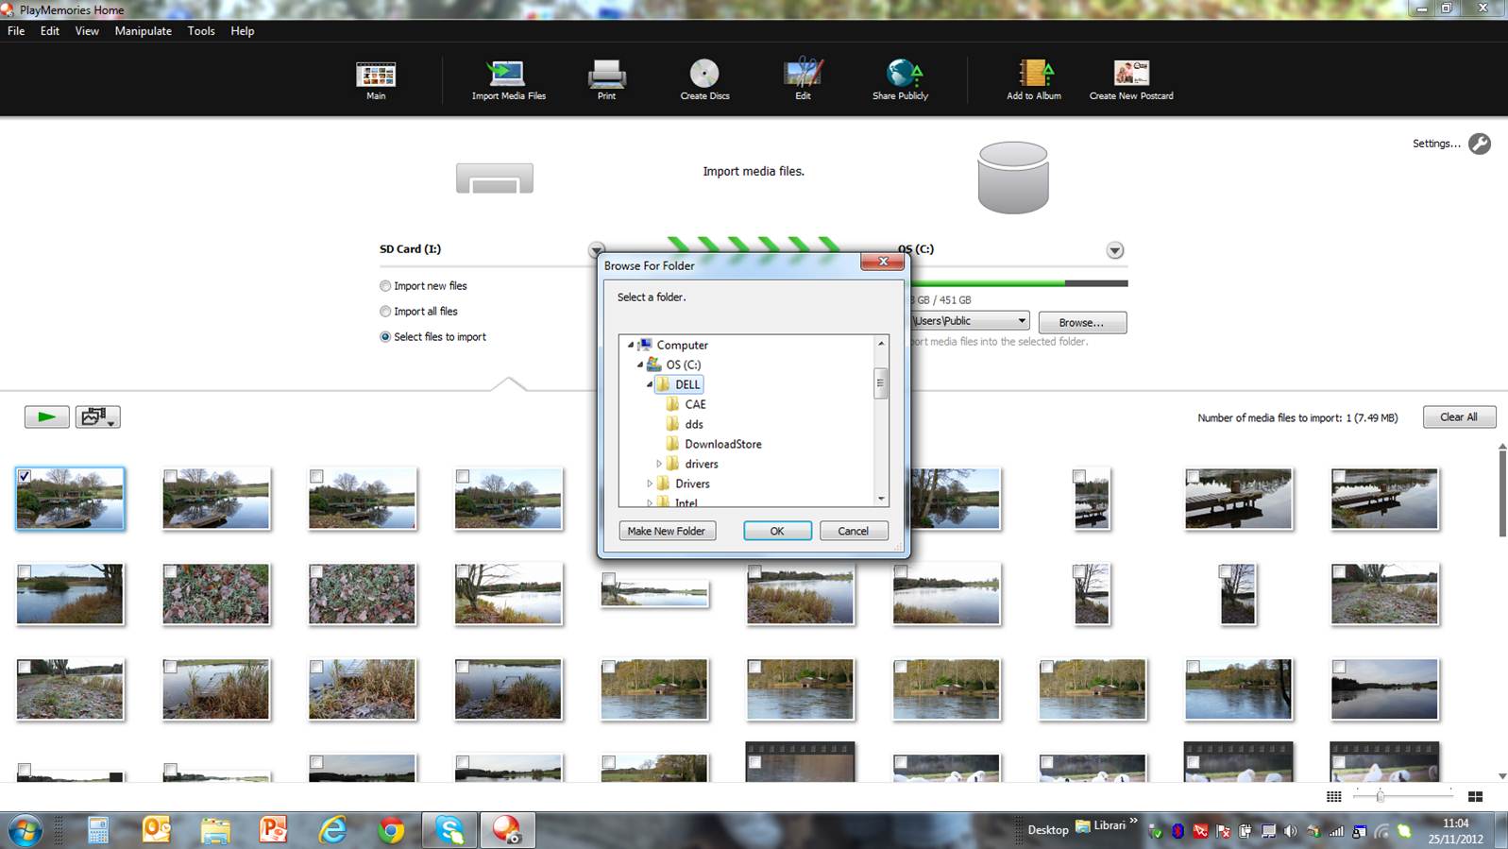The width and height of the screenshot is (1508, 849).
Task: Open the File menu
Action: pos(16,31)
